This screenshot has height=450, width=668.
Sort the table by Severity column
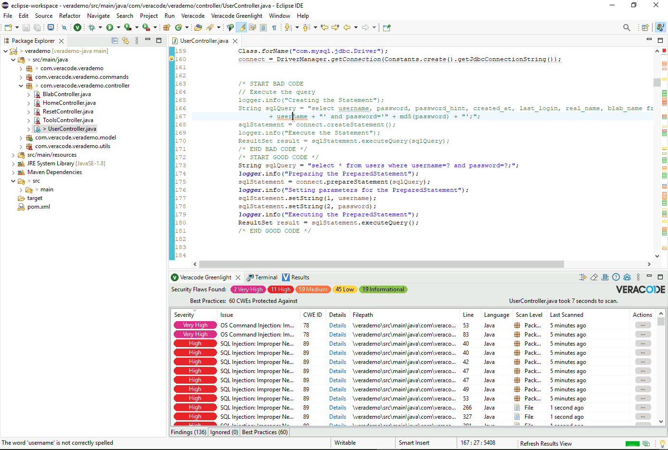coord(194,315)
